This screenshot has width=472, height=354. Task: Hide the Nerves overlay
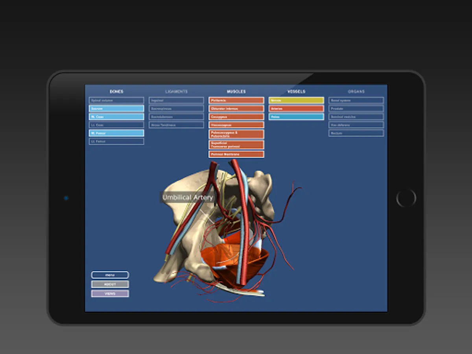296,100
